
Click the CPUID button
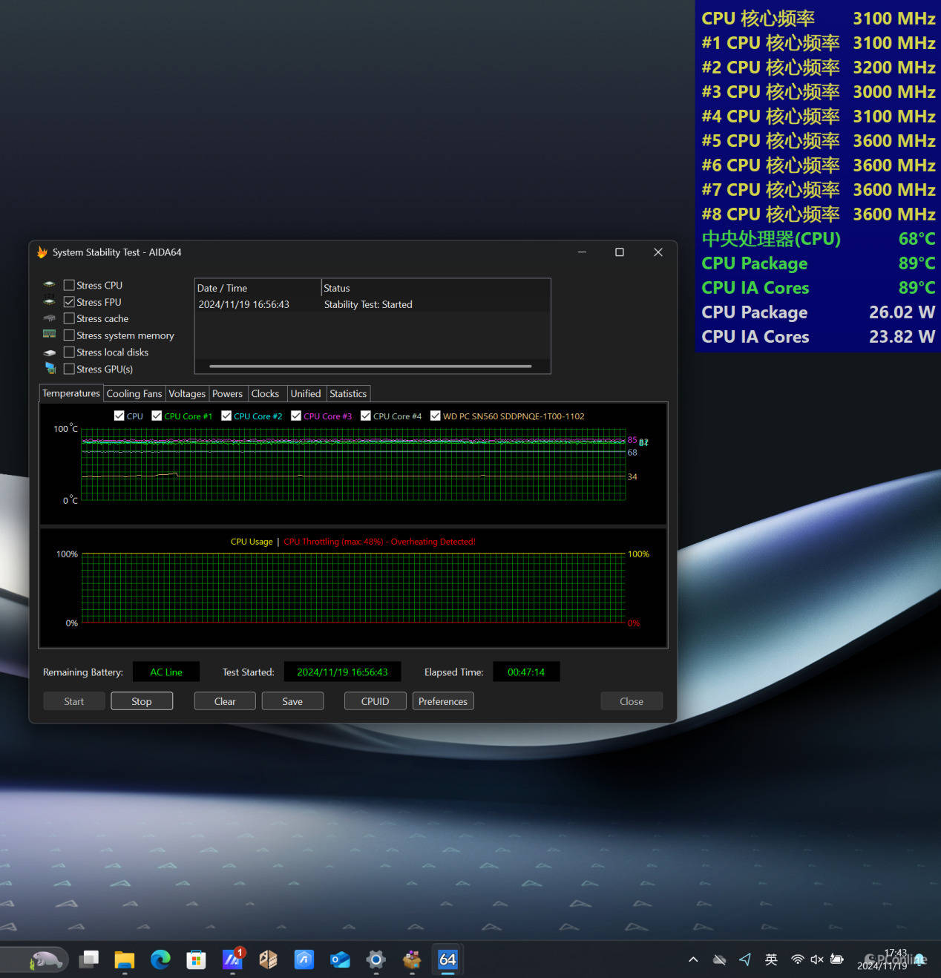(x=375, y=701)
